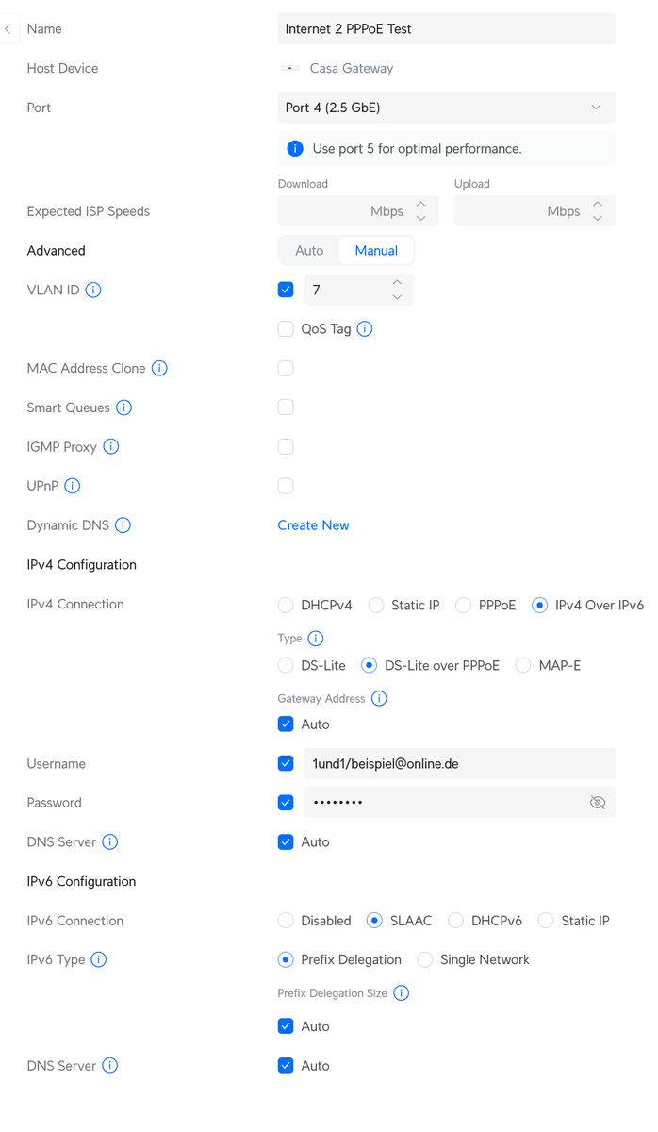Enable the QoS Tag checkbox
This screenshot has height=1132, width=658.
point(286,329)
